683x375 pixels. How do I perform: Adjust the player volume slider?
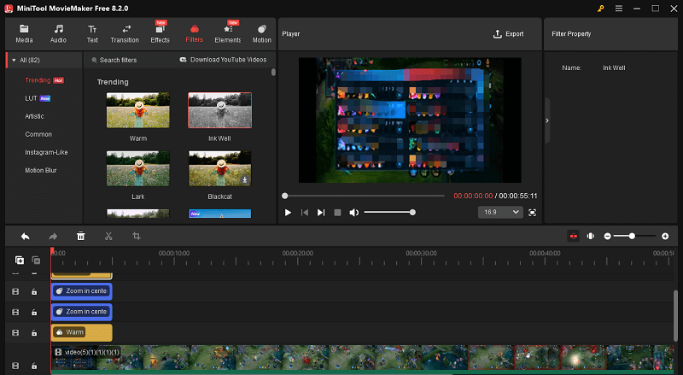[389, 213]
